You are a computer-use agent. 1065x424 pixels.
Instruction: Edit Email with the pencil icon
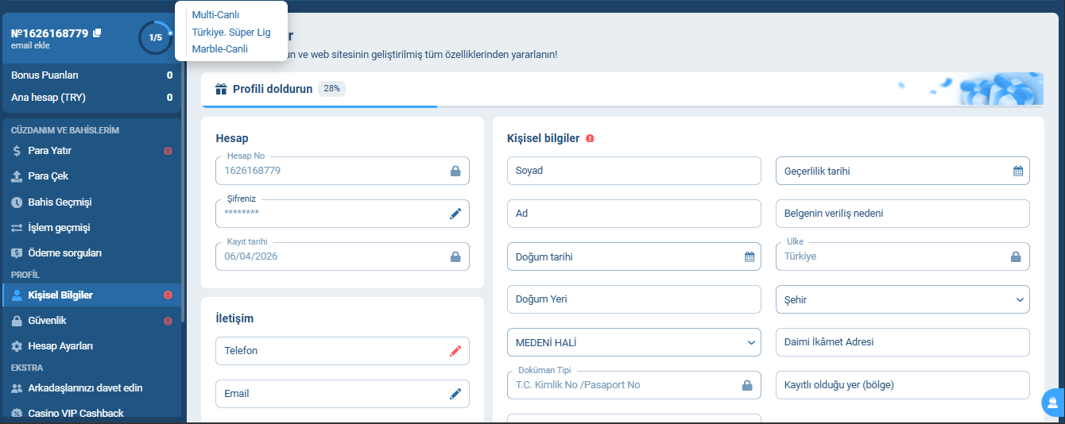coord(455,393)
